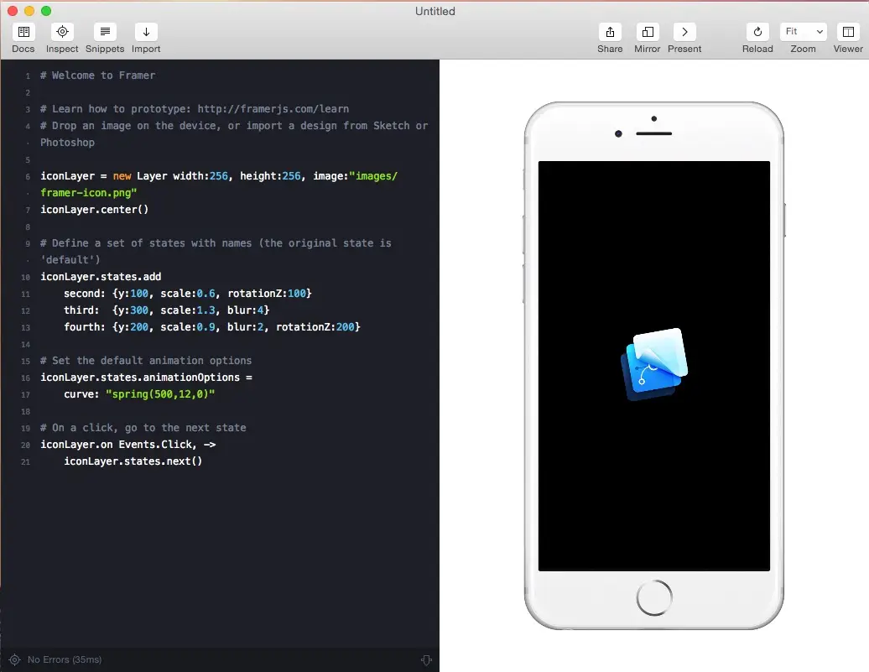Image resolution: width=869 pixels, height=672 pixels.
Task: Open the Snippets menu
Action: point(105,32)
